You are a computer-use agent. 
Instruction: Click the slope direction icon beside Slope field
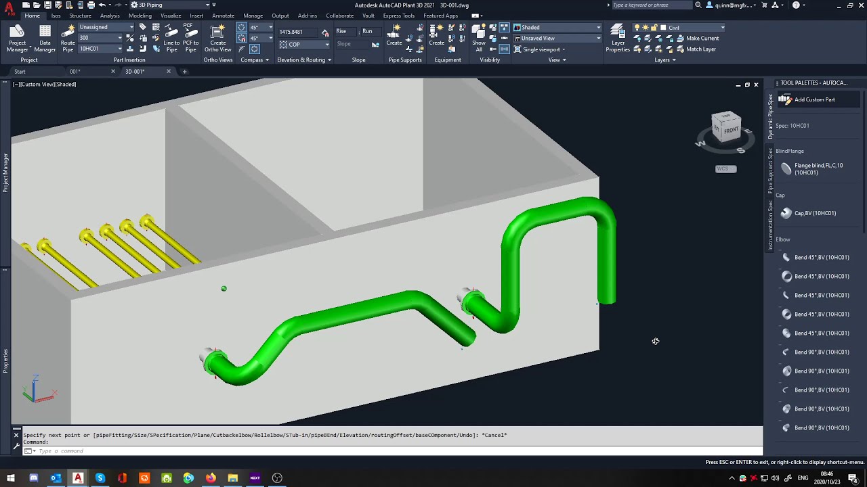[375, 45]
